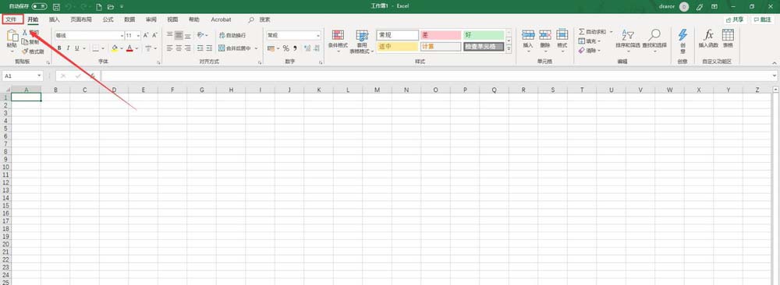
Task: Open the font size dropdown showing 11
Action: [138, 35]
